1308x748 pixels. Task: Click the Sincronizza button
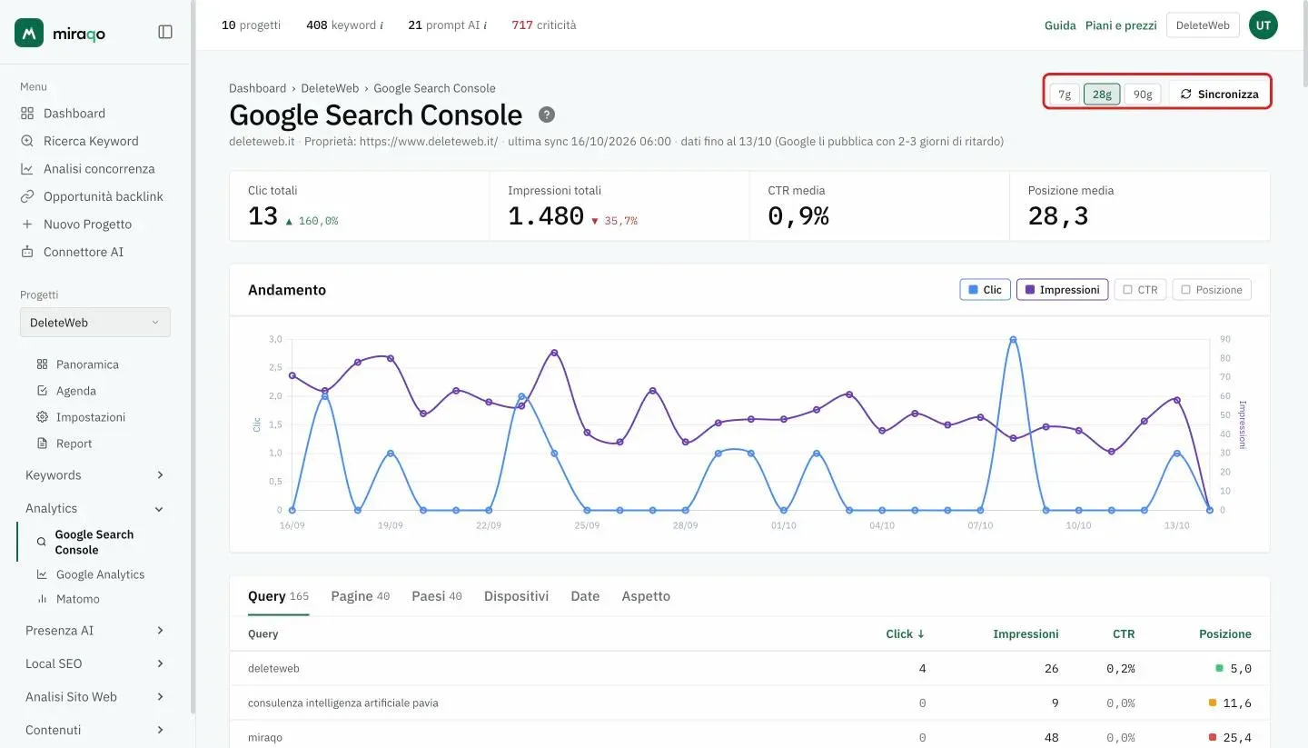tap(1219, 95)
